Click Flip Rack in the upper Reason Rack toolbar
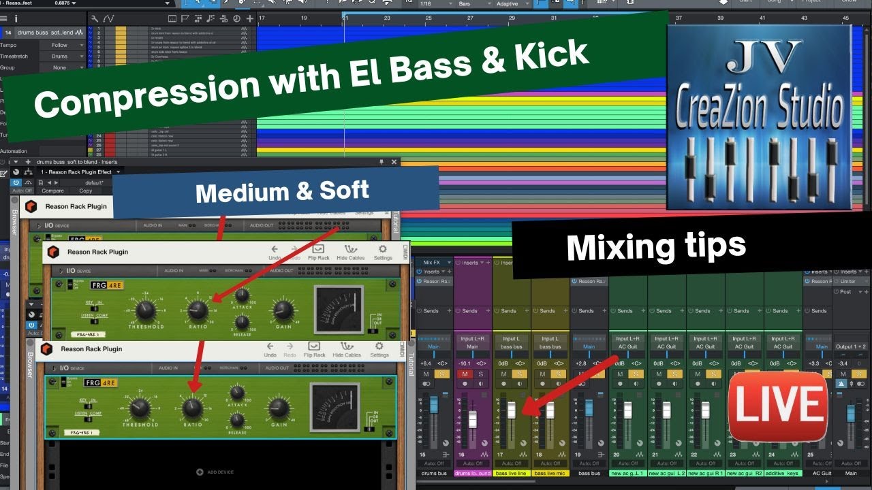 click(319, 252)
